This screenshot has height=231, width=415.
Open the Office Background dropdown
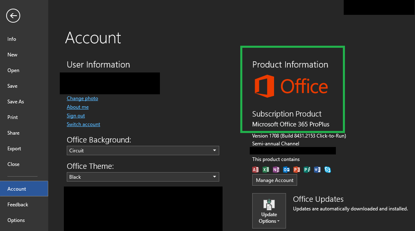(x=143, y=151)
